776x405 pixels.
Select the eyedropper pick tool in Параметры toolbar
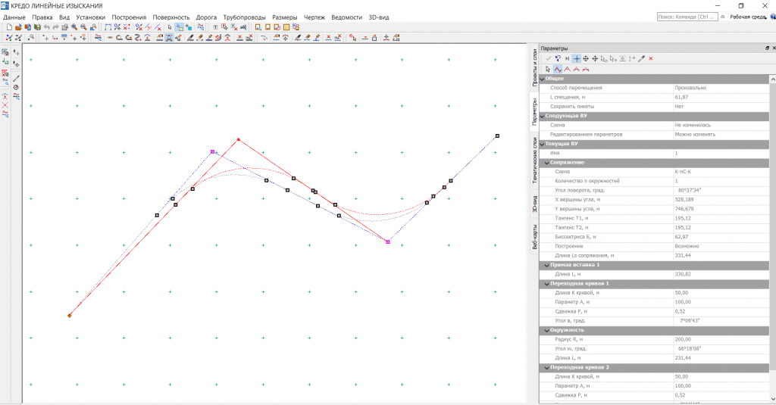tap(641, 58)
